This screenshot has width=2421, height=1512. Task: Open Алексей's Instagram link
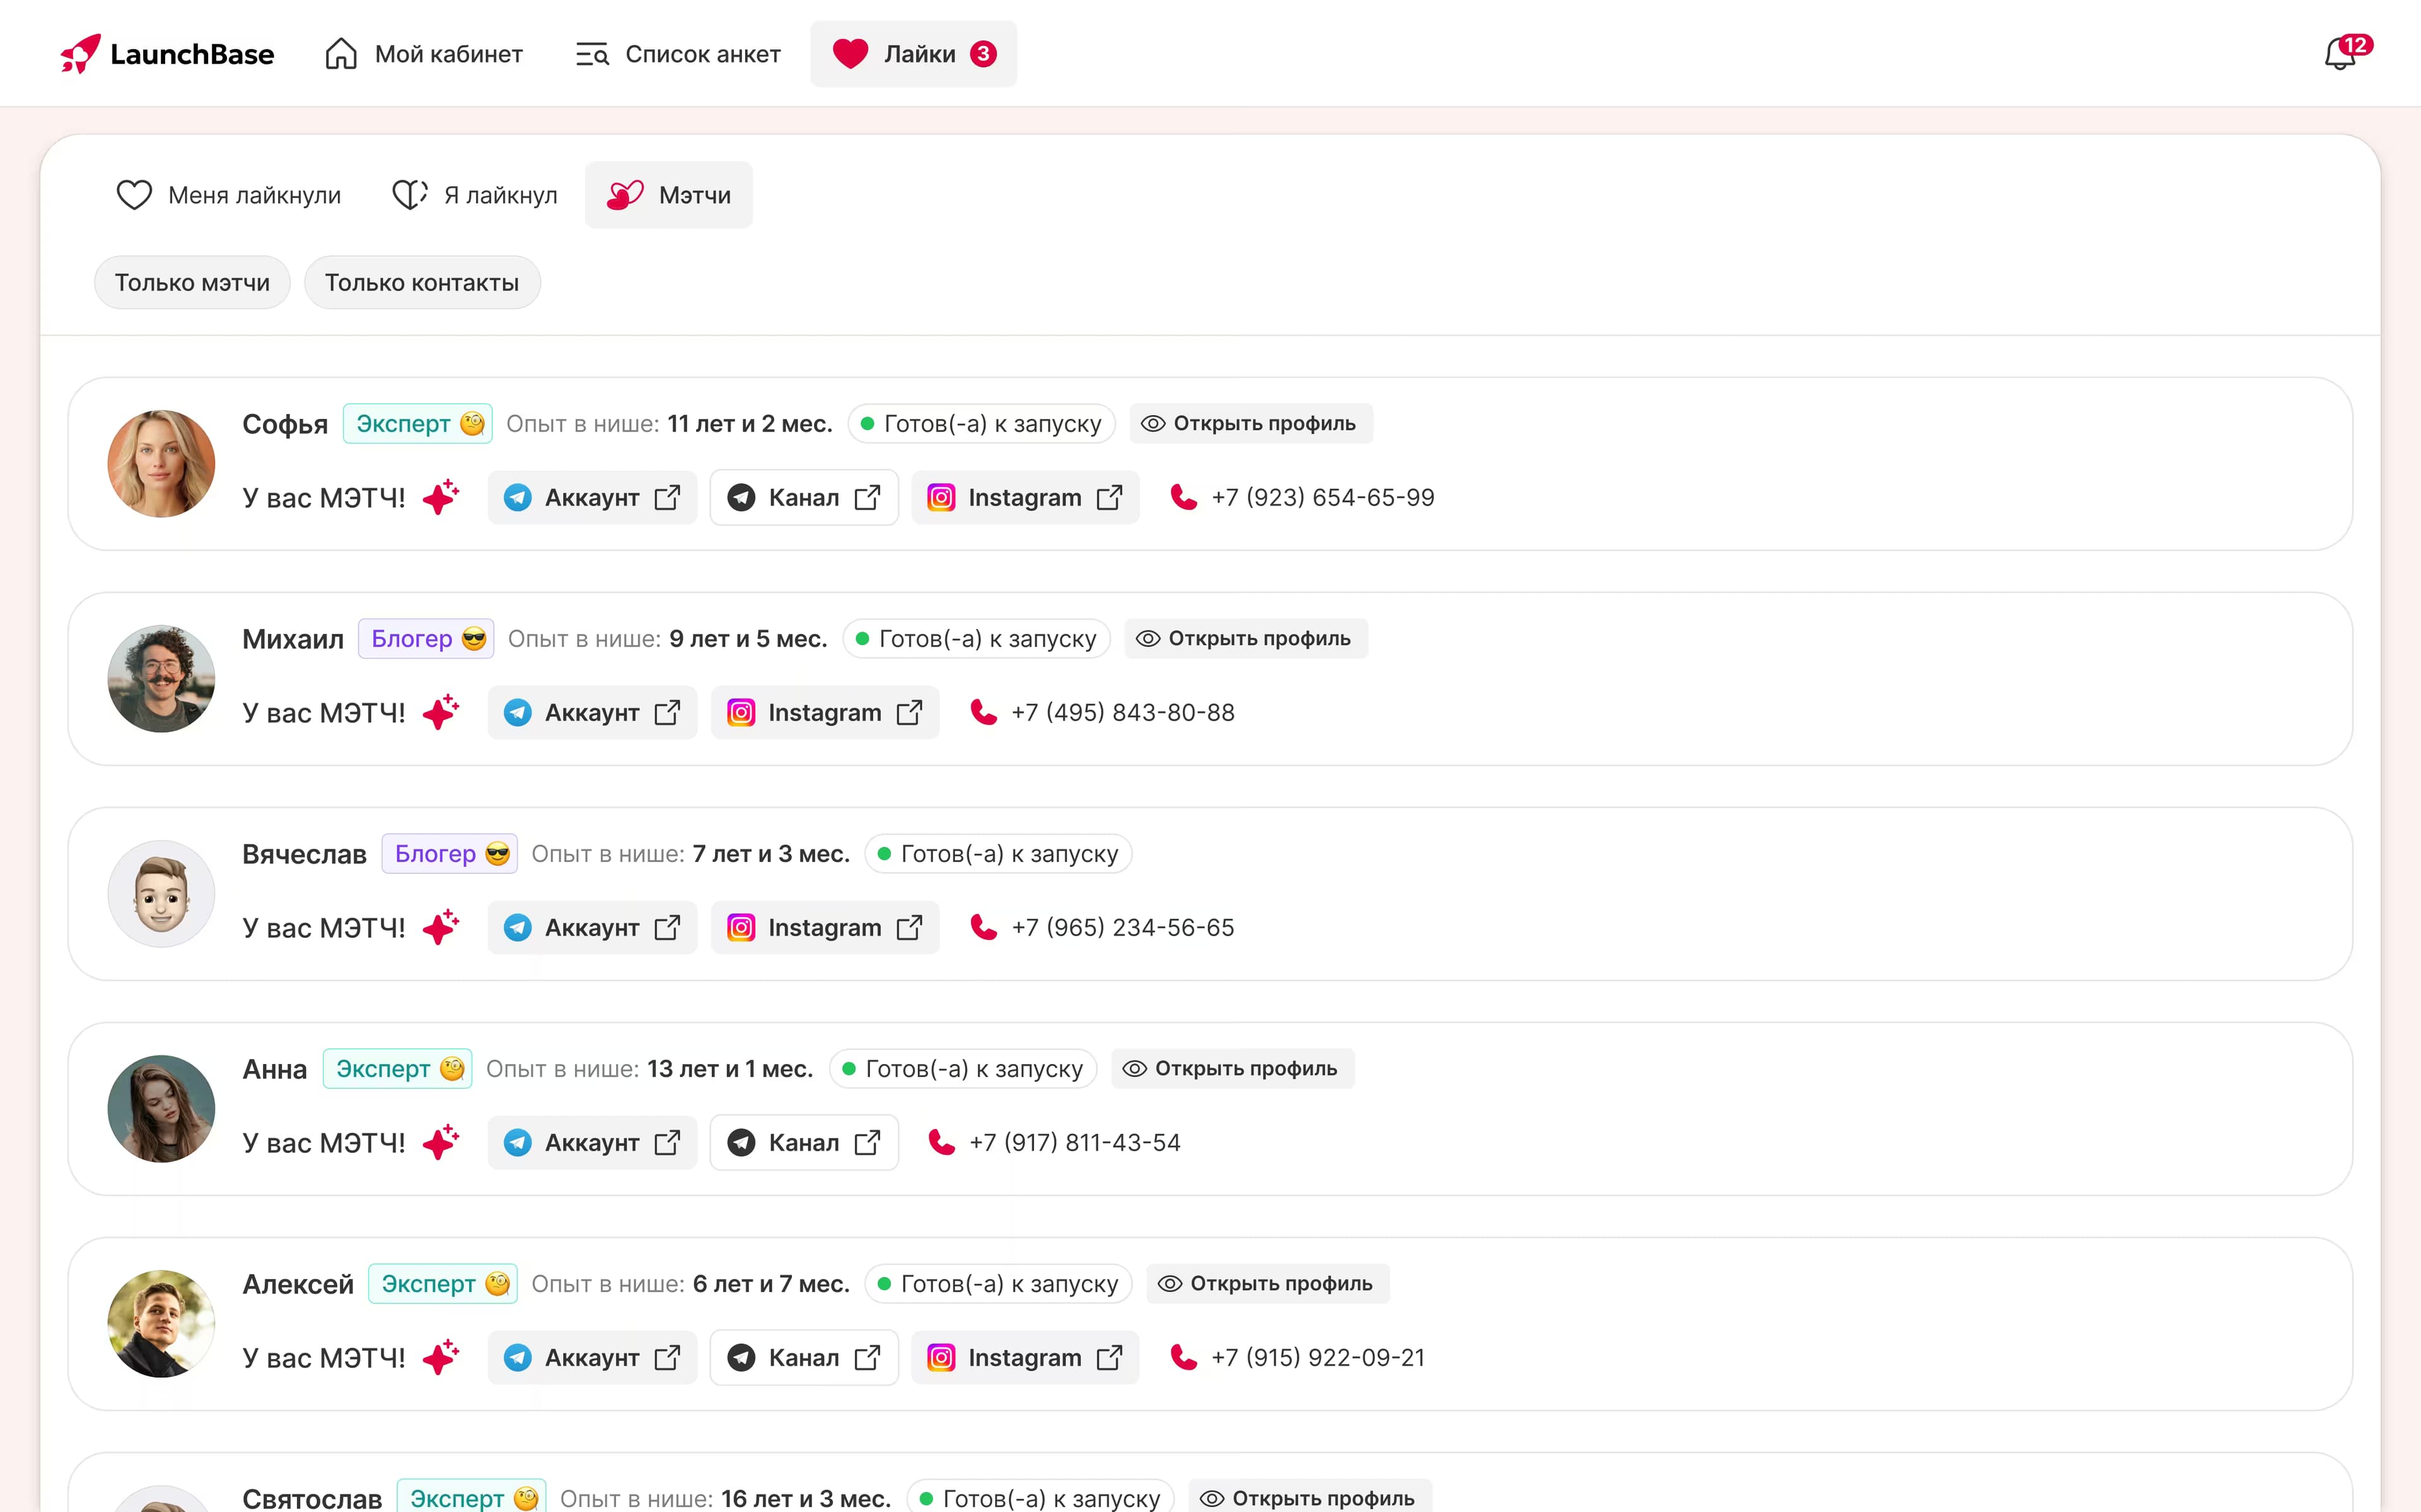[1025, 1357]
